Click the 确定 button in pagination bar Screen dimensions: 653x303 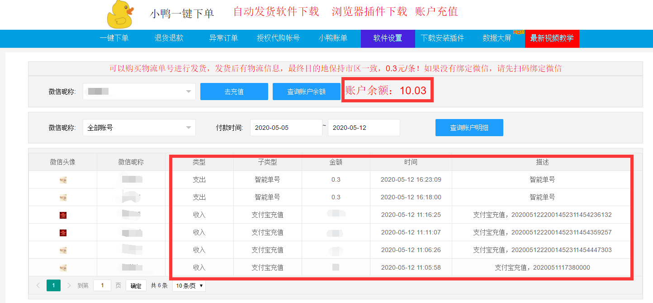click(x=136, y=285)
